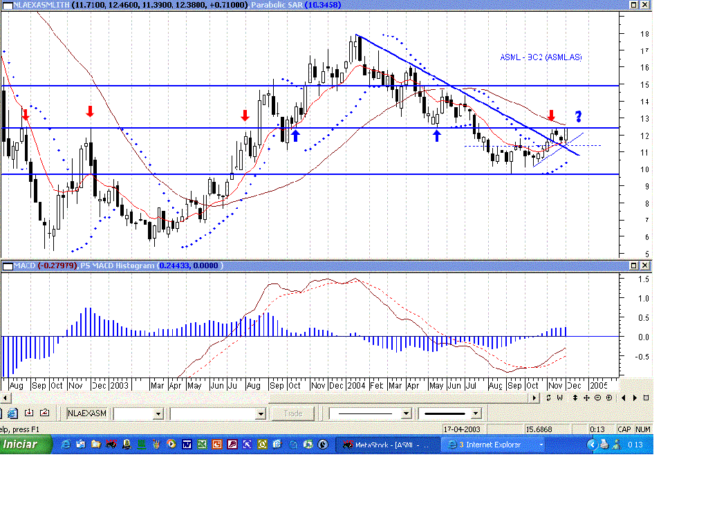This screenshot has height=531, width=708.
Task: Launch Microsoft Access from quick launch
Action: pyautogui.click(x=232, y=445)
